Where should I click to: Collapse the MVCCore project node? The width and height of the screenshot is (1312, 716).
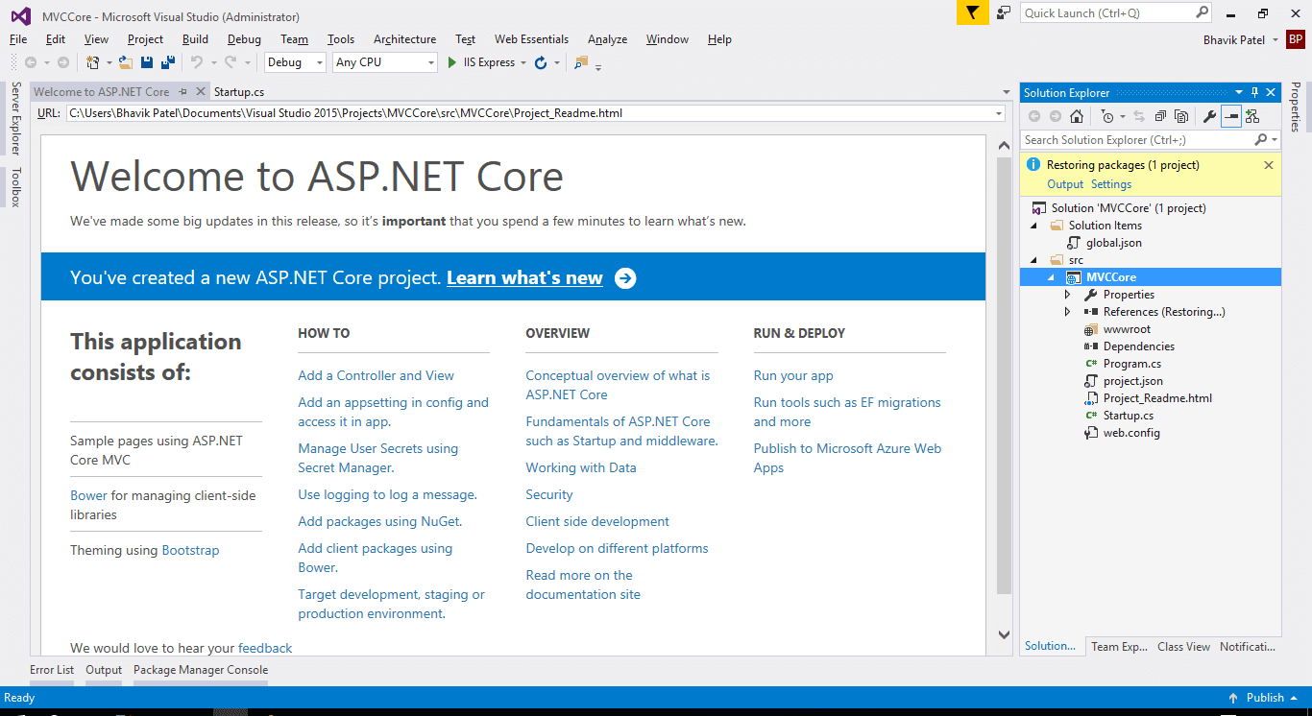pyautogui.click(x=1051, y=277)
